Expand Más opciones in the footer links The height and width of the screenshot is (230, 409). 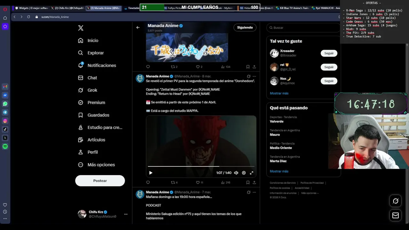[310, 193]
